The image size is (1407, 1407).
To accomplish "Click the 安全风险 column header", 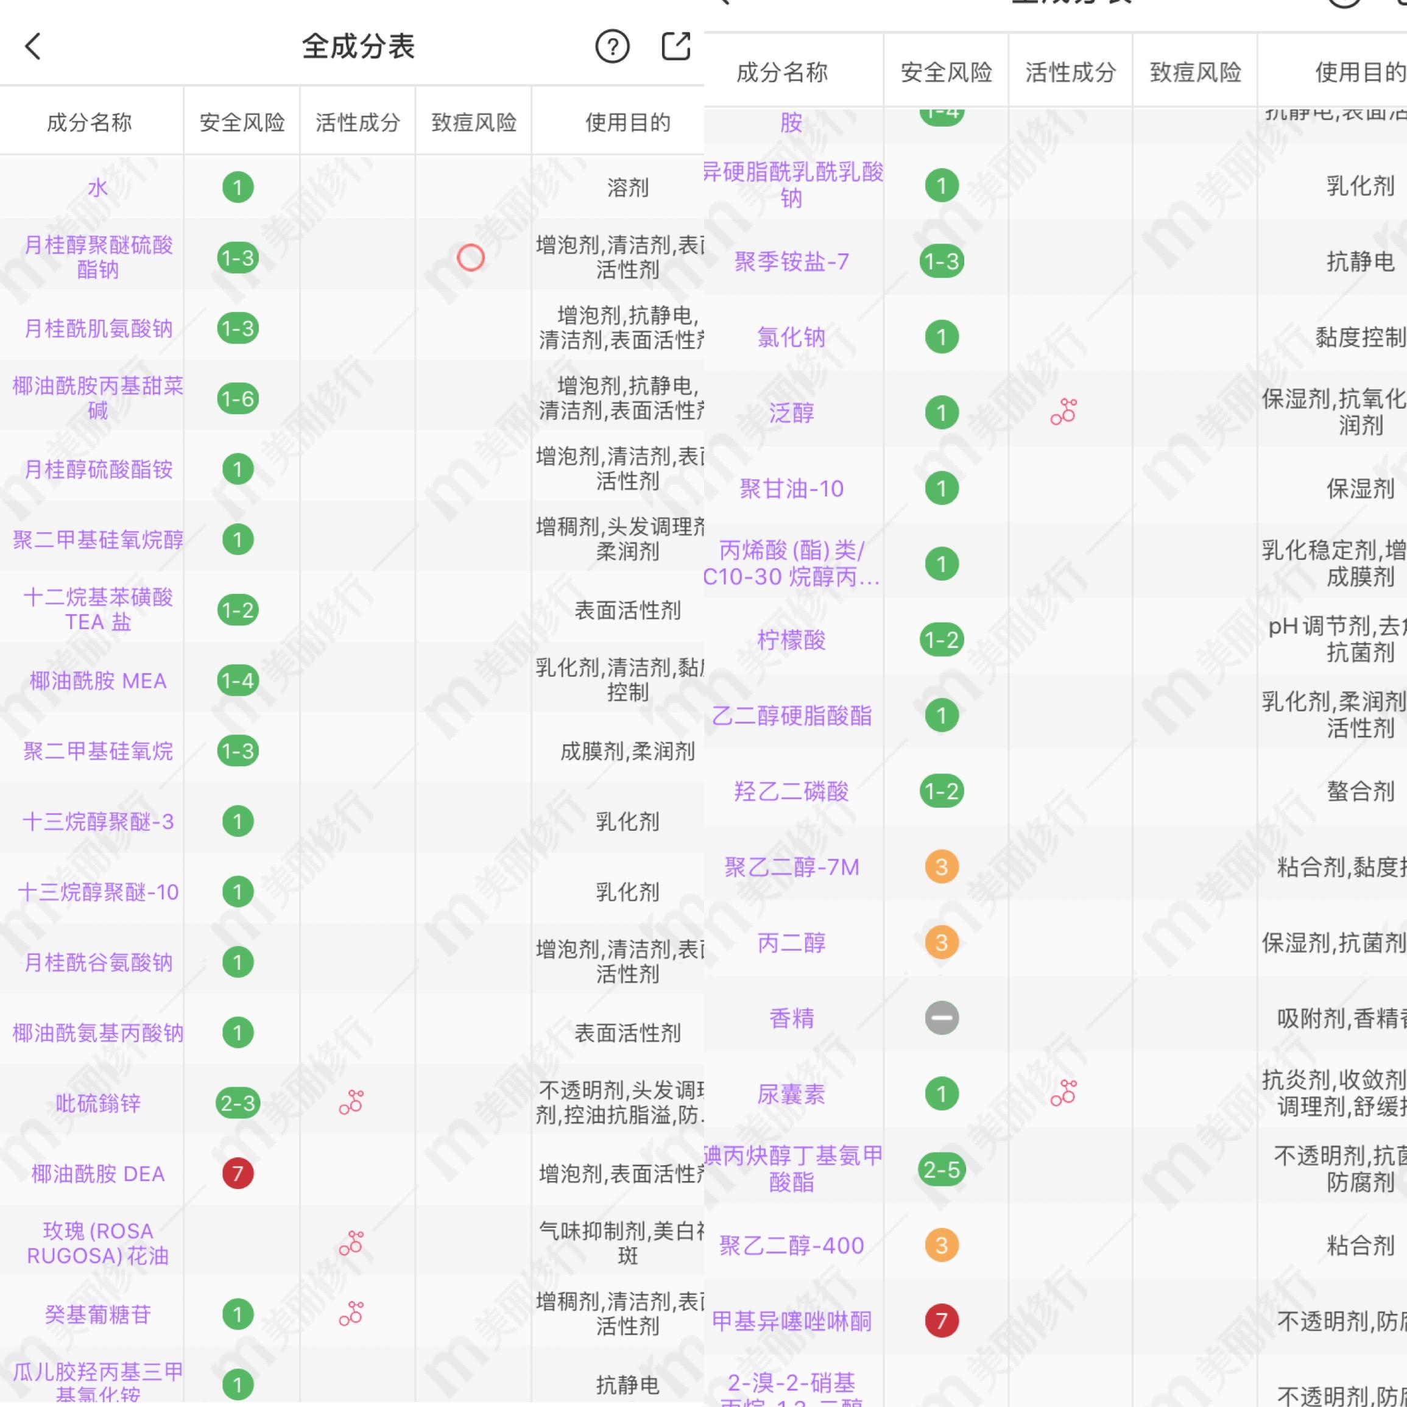I will pyautogui.click(x=241, y=122).
